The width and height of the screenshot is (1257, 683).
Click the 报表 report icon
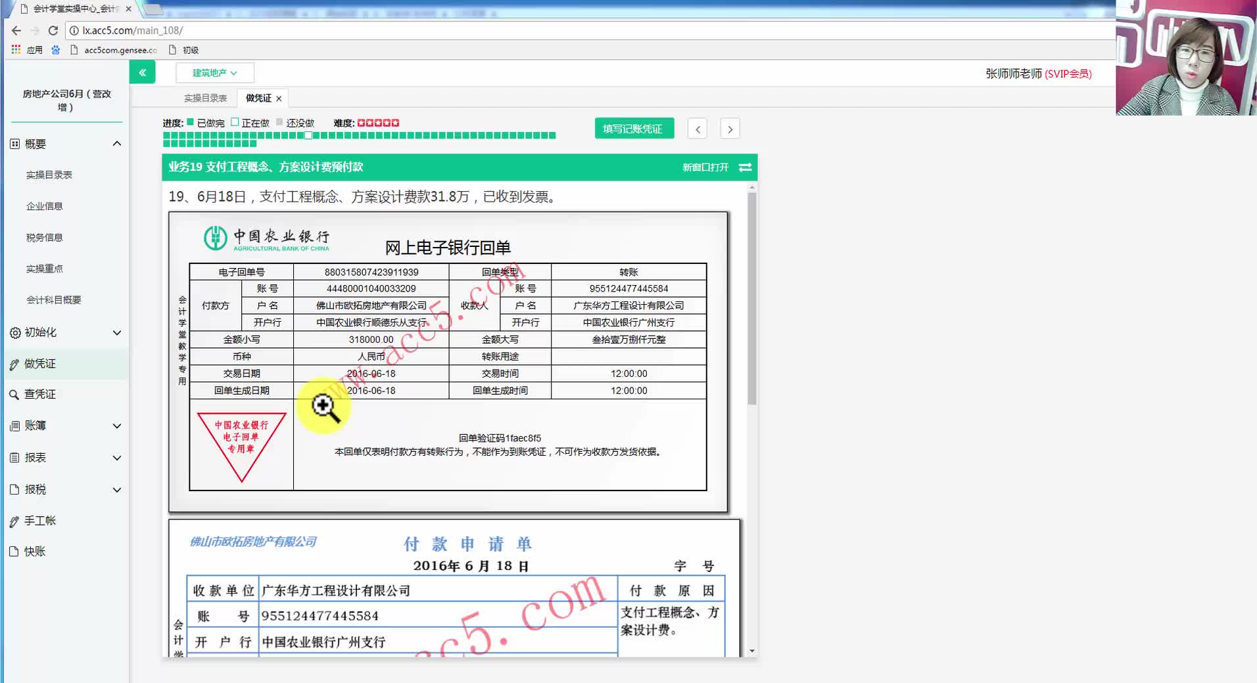pos(14,457)
